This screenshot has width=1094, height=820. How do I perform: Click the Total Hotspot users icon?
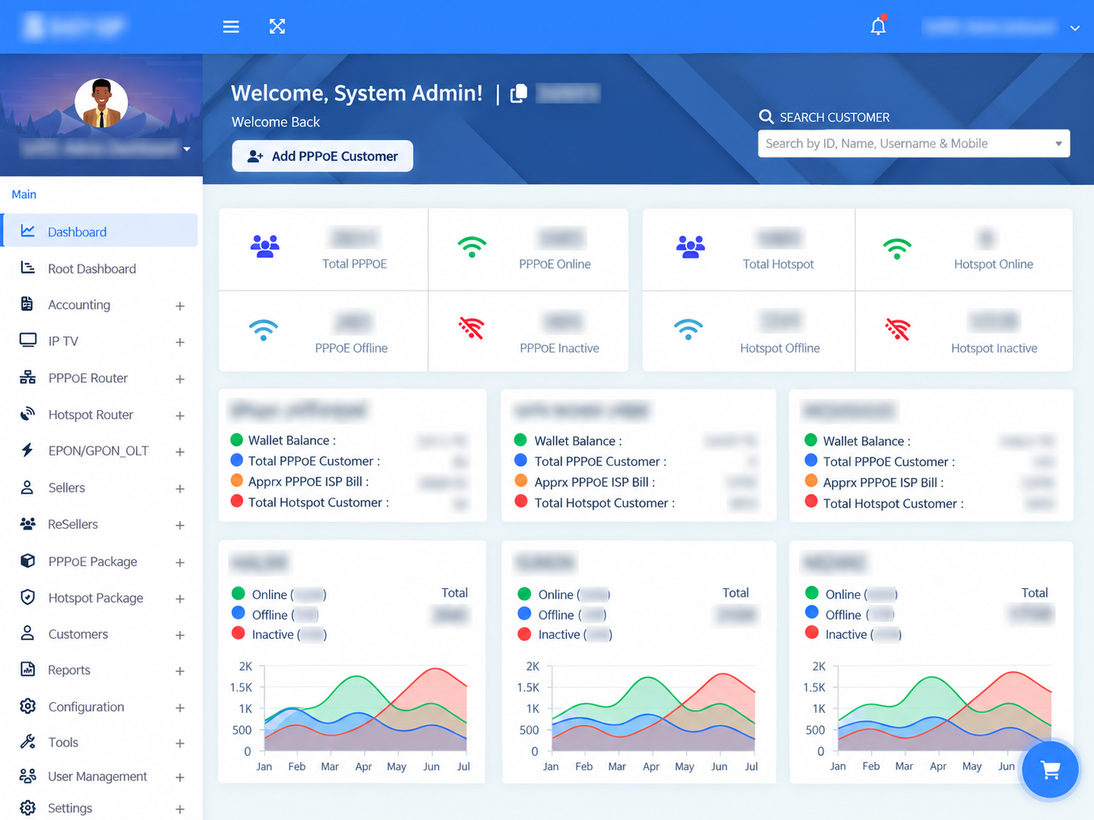pyautogui.click(x=691, y=246)
